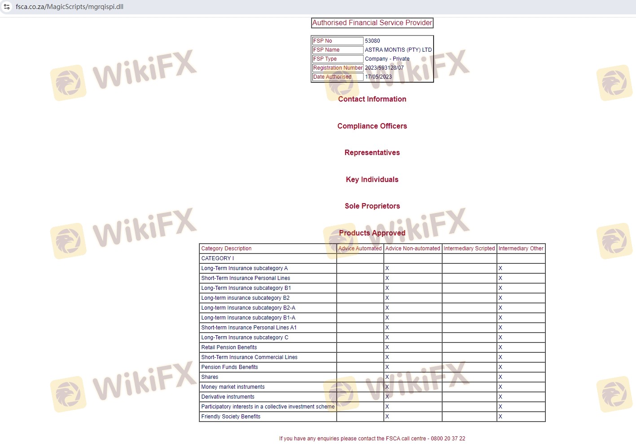Viewport: 636px width, 444px height.
Task: Click Participatory interests in a collective investment scheme
Action: click(268, 407)
